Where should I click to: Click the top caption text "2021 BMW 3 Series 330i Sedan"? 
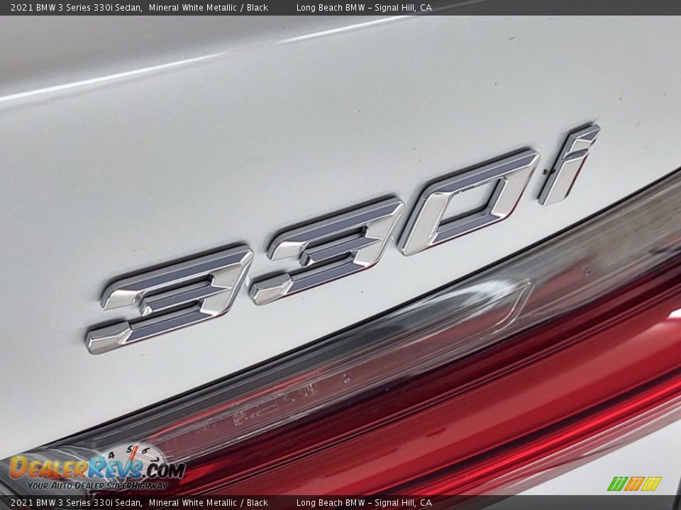[x=77, y=8]
